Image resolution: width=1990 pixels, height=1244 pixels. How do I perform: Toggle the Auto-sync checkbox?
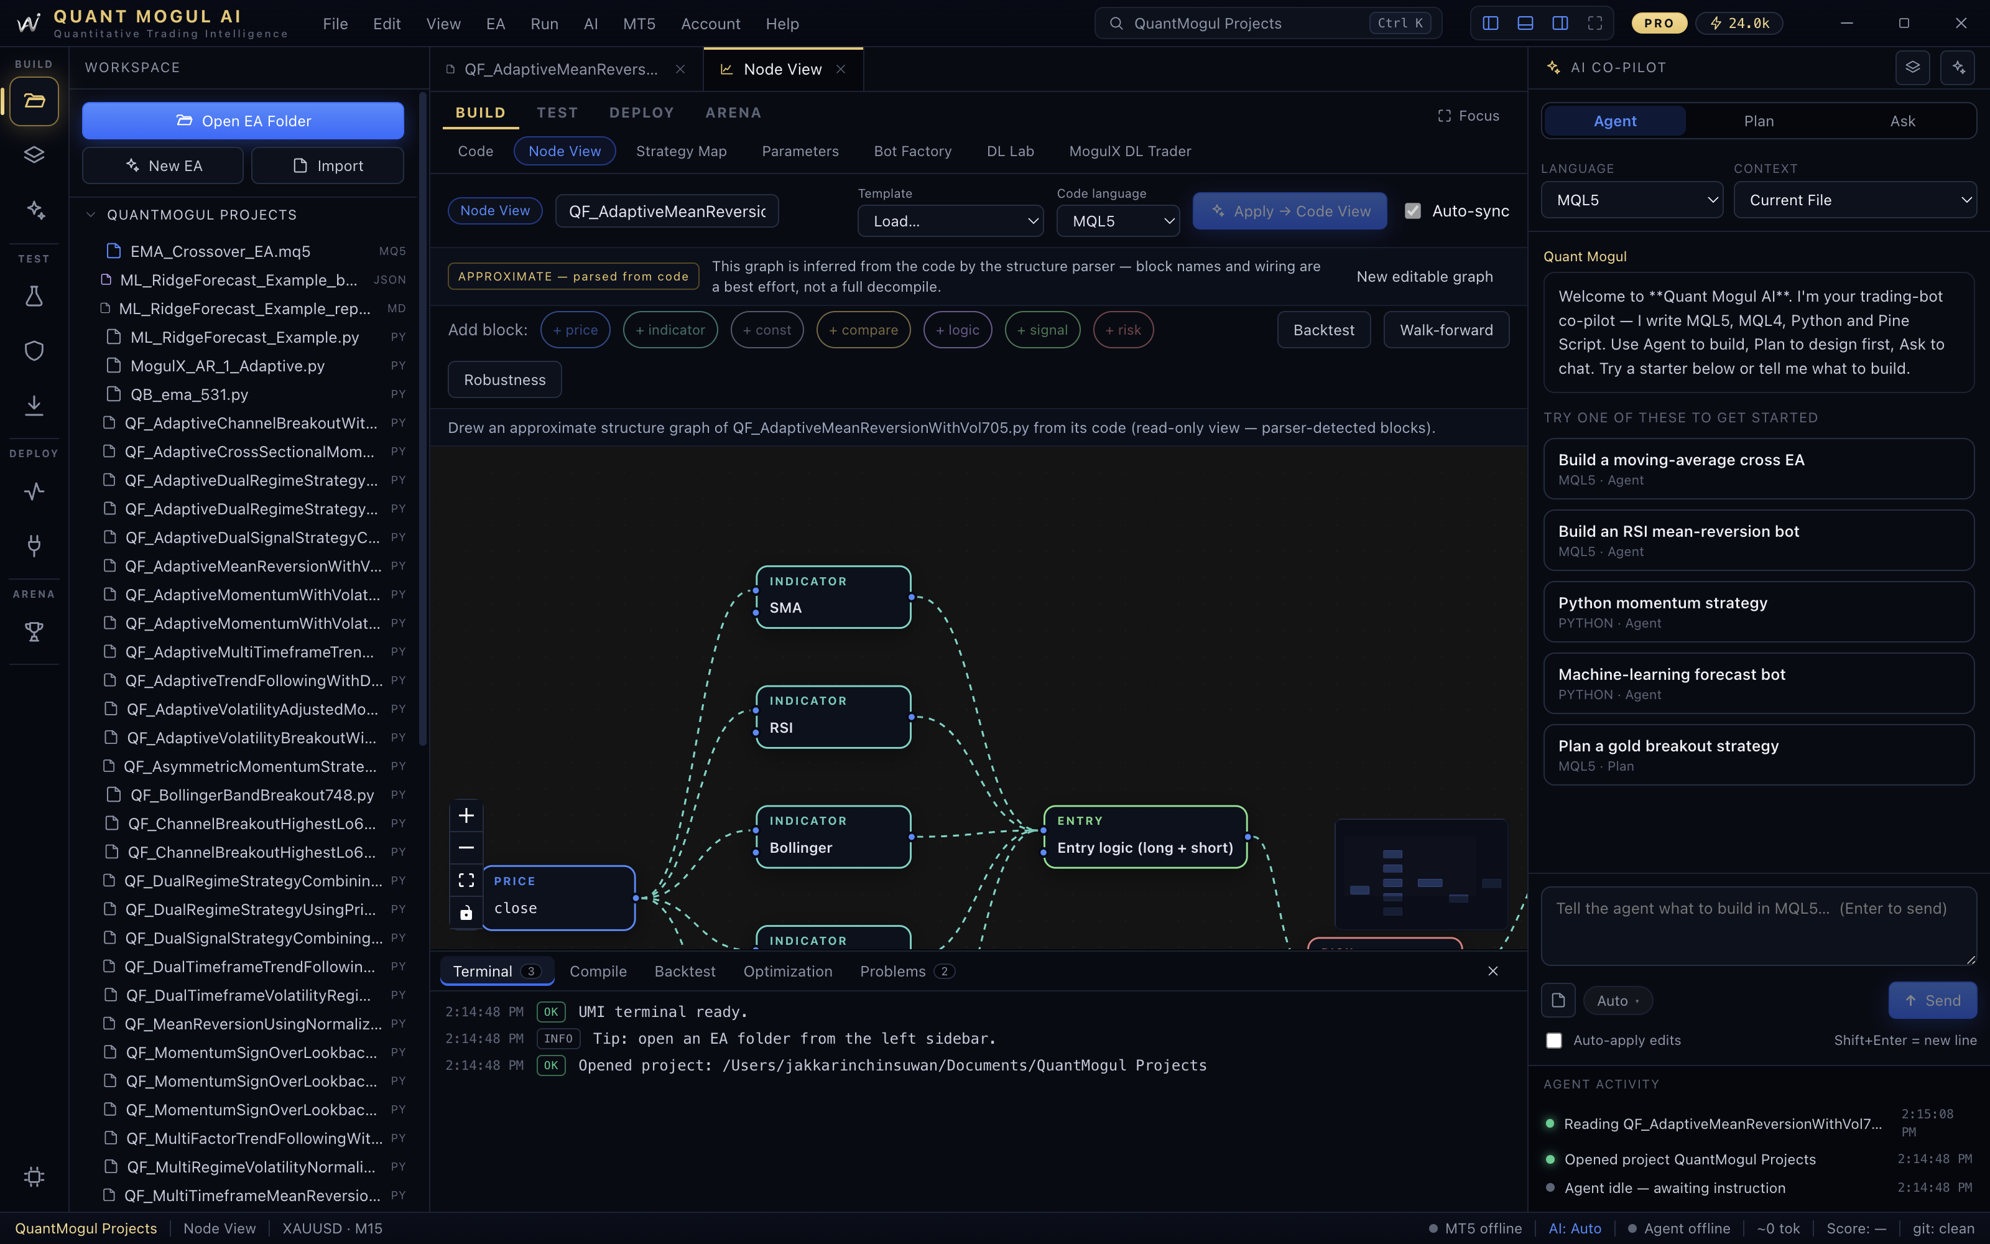pyautogui.click(x=1413, y=211)
